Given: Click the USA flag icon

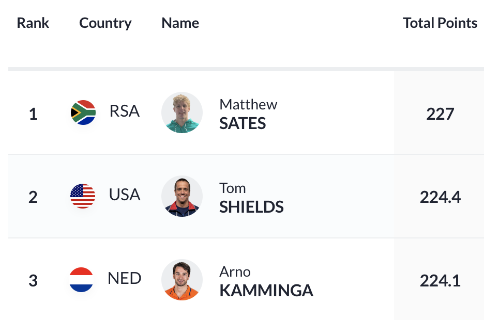Looking at the screenshot, I should pyautogui.click(x=83, y=196).
